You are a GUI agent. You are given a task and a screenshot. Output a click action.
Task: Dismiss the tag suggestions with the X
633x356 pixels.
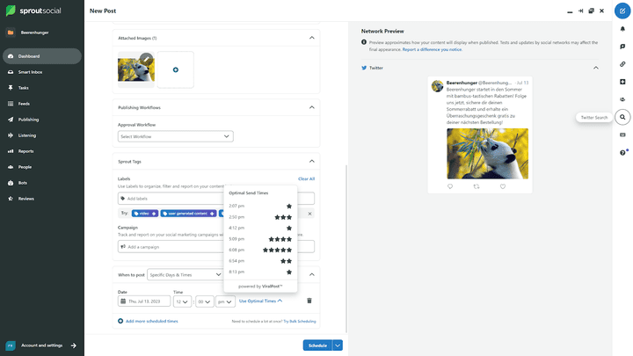click(309, 214)
